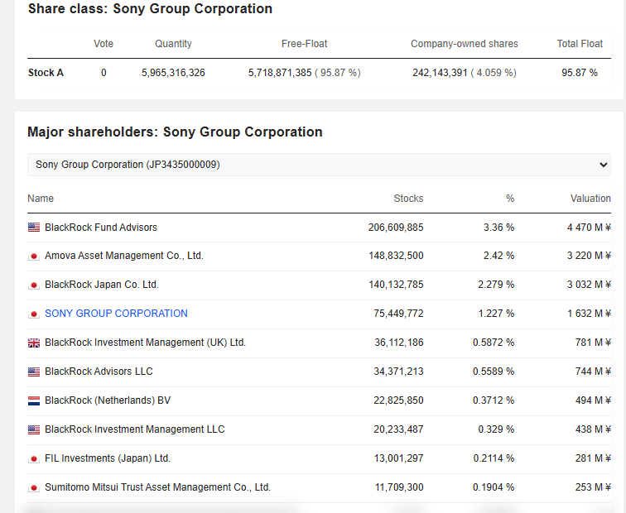Viewport: 626px width, 513px height.
Task: Select the Sumitomo Mitsui Trust Asset Management name
Action: [157, 487]
